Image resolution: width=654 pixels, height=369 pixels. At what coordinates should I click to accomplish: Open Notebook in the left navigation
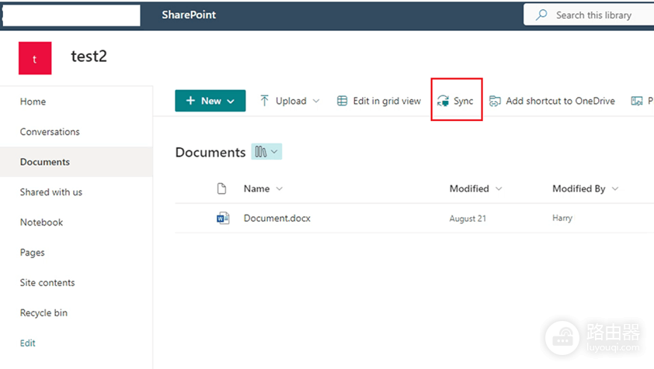click(41, 222)
